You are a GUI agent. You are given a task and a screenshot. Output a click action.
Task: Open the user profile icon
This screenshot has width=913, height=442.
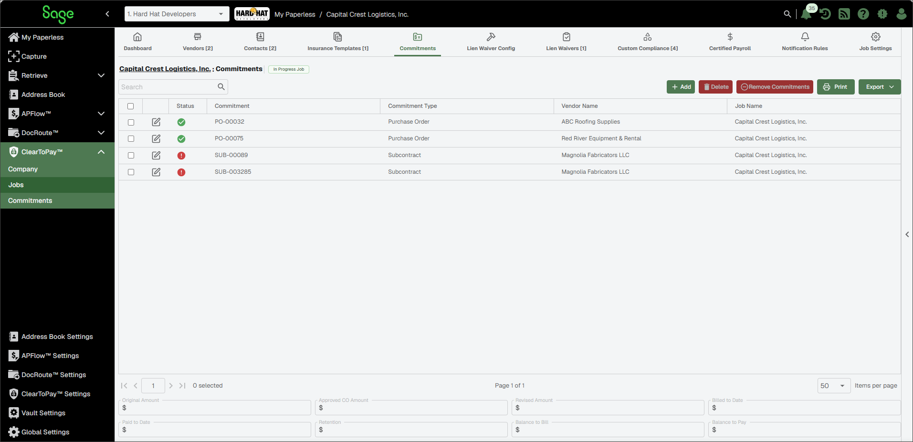point(902,14)
